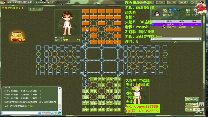The height and width of the screenshot is (117, 208).
Task: Click the 副团长 rank cell in the list
Action: [x=182, y=27]
